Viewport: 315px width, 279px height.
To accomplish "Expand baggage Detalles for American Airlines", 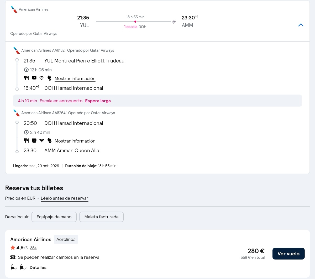I will click(x=38, y=267).
